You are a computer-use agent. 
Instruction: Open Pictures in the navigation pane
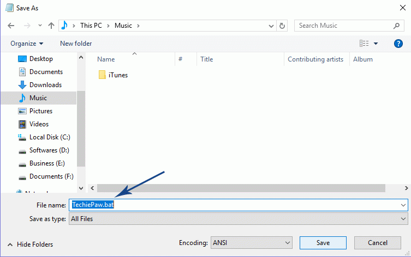[40, 111]
